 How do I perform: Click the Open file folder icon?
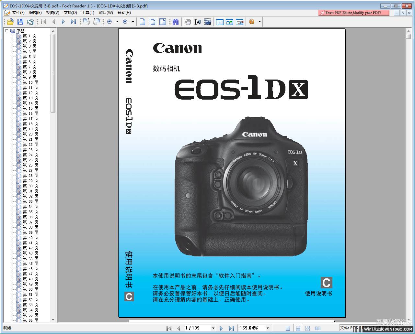(10, 22)
